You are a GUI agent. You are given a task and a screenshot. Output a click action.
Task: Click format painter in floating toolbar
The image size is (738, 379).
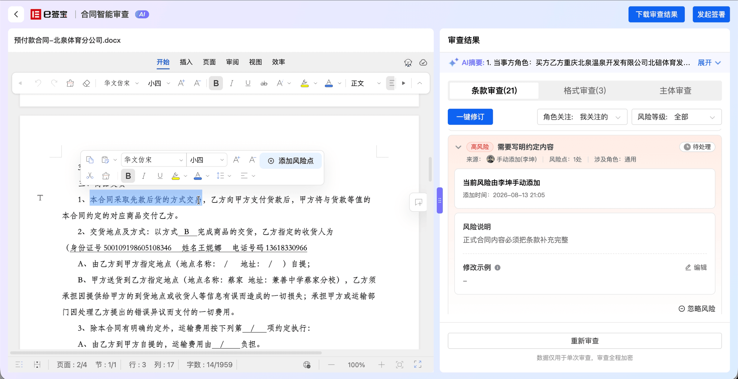pos(106,175)
